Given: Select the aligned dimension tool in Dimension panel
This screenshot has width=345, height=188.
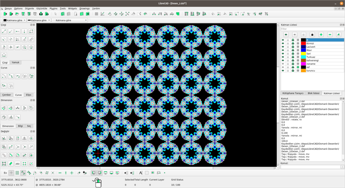Looking at the screenshot, I should tap(4, 108).
